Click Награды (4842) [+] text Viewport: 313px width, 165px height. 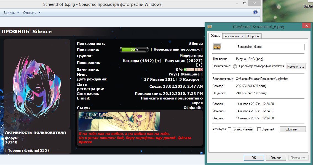coord(142,61)
